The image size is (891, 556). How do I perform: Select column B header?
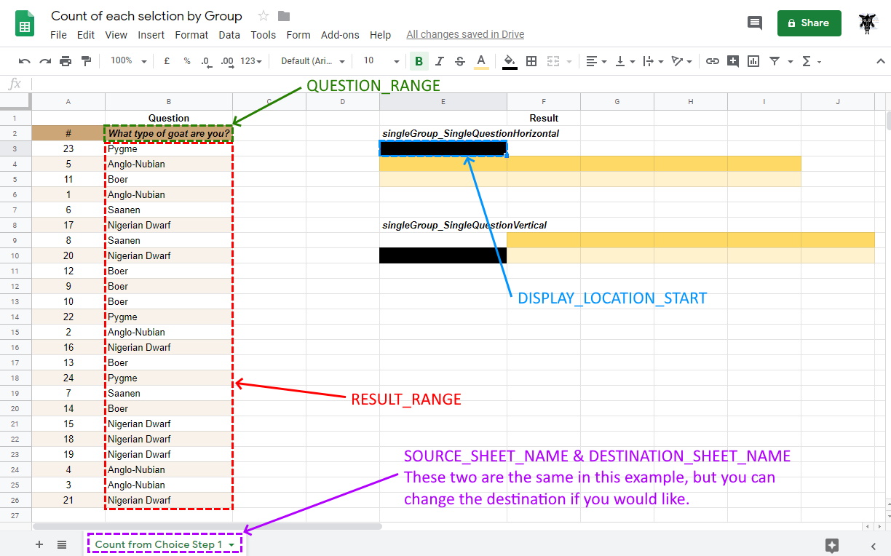coord(169,102)
